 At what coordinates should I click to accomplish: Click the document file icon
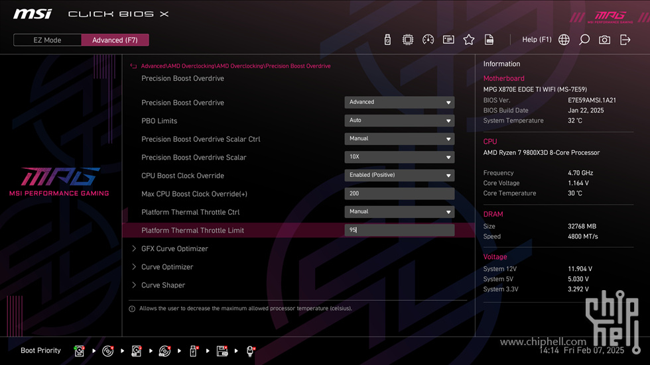click(489, 40)
